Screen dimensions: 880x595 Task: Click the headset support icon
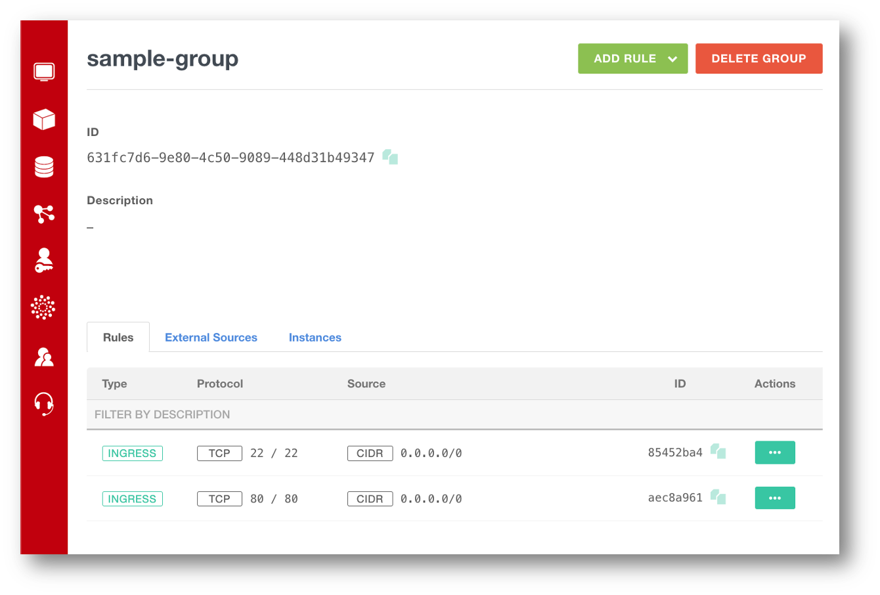point(43,404)
